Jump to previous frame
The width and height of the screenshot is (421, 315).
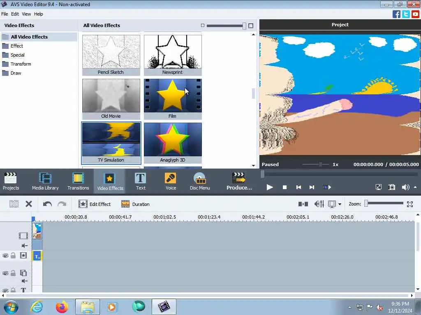(x=298, y=187)
